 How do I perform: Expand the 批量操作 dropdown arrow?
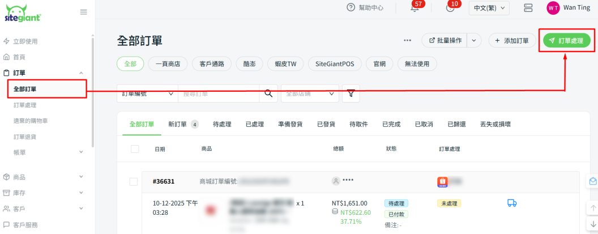tap(474, 40)
